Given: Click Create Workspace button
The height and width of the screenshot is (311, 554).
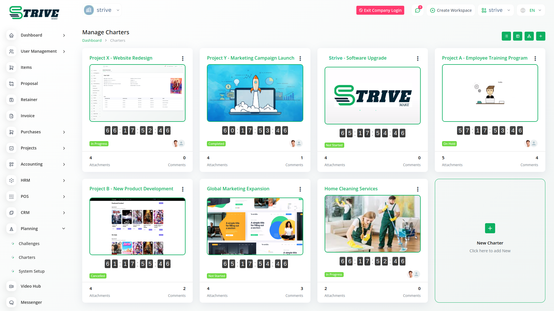Looking at the screenshot, I should [451, 10].
